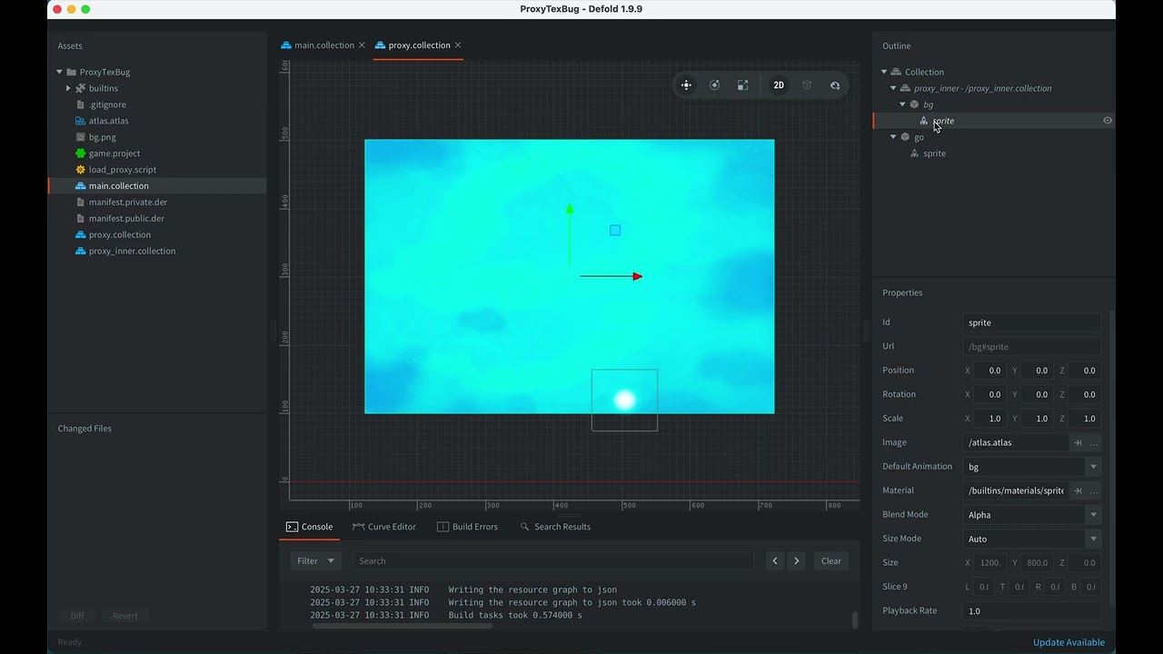Click the Update Available link
1163x654 pixels.
pos(1069,642)
